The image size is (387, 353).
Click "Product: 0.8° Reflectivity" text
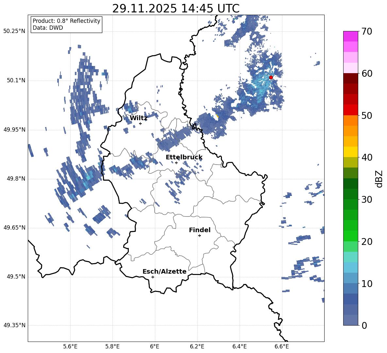[66, 21]
